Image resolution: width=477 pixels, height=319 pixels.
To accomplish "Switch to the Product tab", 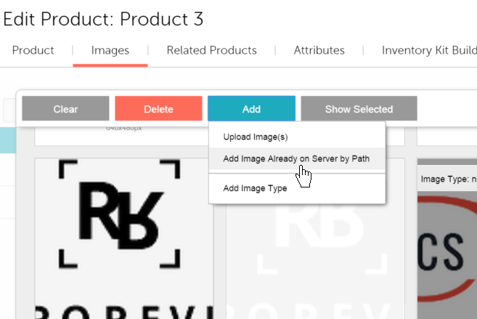I will 33,50.
